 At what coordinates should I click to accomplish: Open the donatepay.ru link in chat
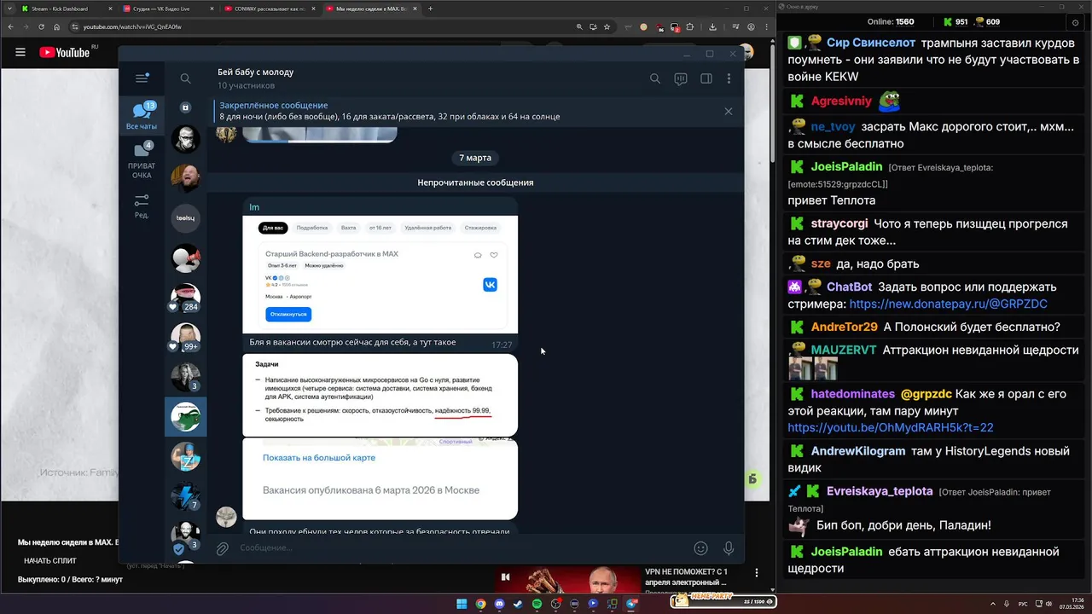tap(949, 304)
